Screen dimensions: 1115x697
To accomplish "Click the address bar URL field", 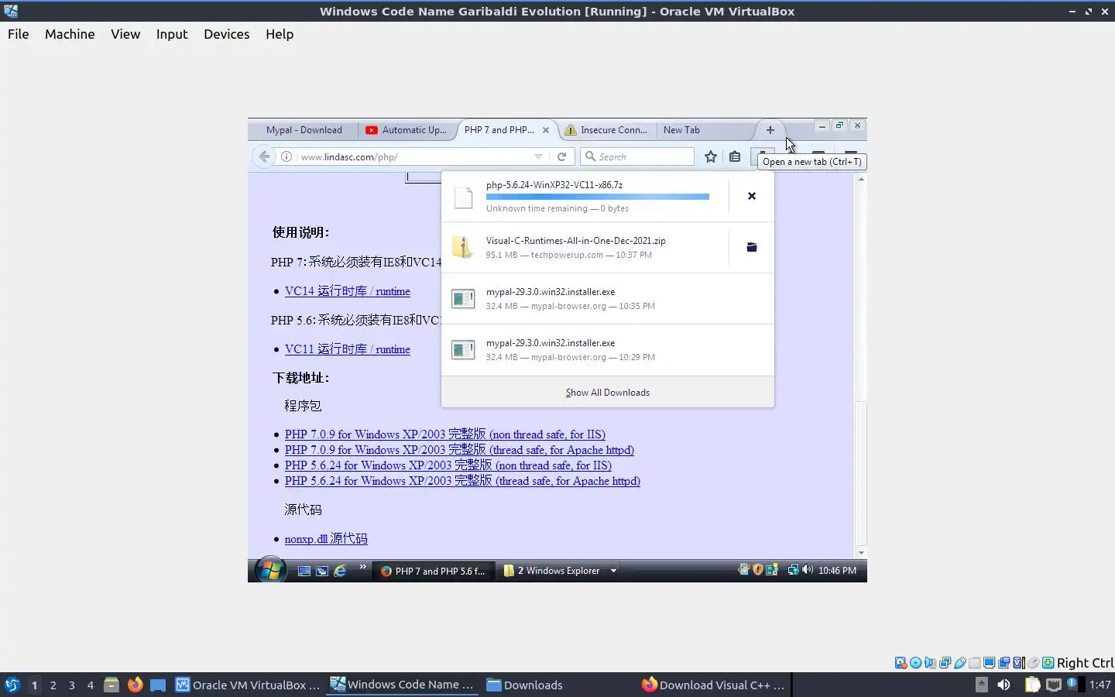I will click(414, 156).
